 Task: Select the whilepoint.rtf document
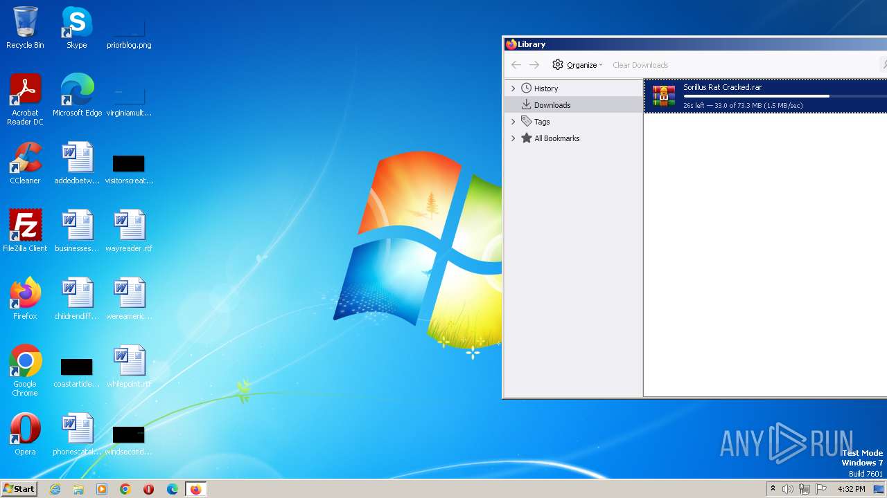(x=129, y=367)
